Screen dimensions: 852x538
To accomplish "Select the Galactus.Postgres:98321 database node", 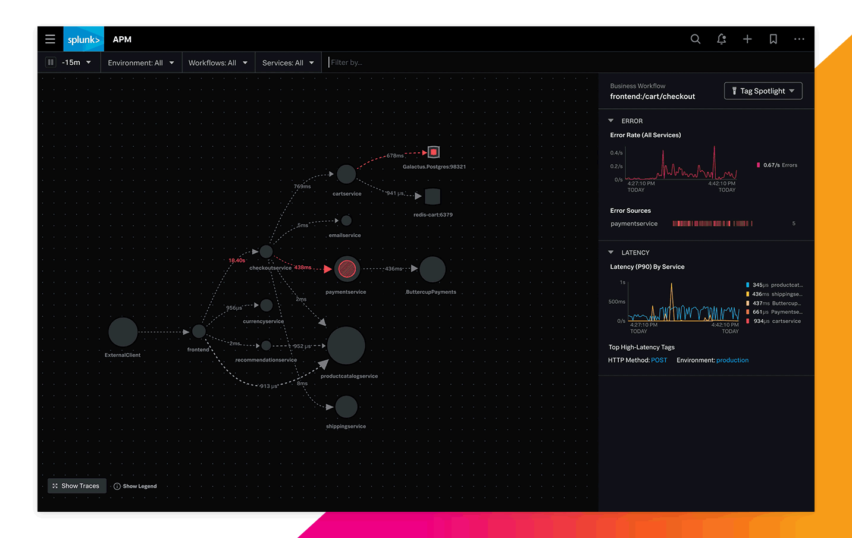I will point(434,152).
